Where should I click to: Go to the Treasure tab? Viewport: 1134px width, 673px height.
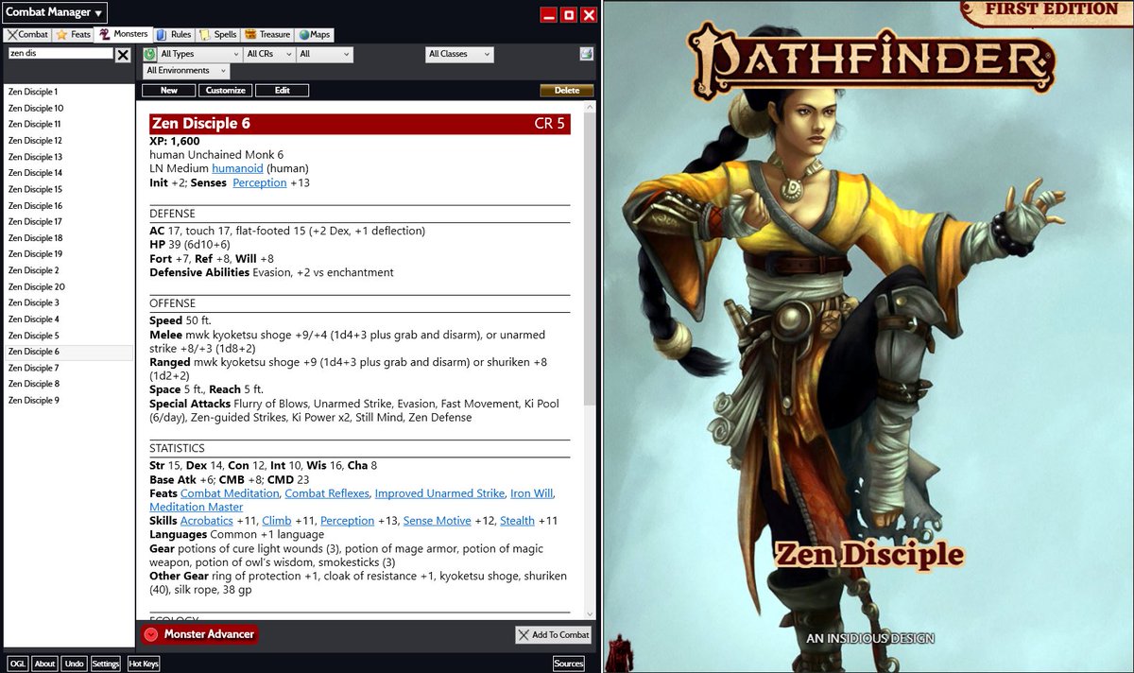[x=267, y=35]
